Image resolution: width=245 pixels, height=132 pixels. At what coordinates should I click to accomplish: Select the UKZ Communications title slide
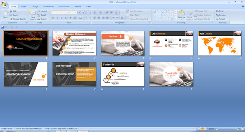click(26, 43)
